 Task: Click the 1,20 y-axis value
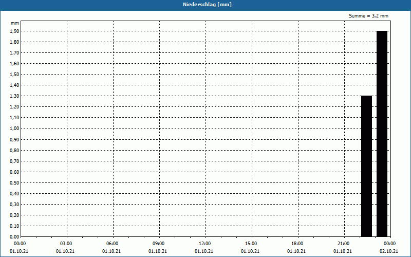point(14,107)
